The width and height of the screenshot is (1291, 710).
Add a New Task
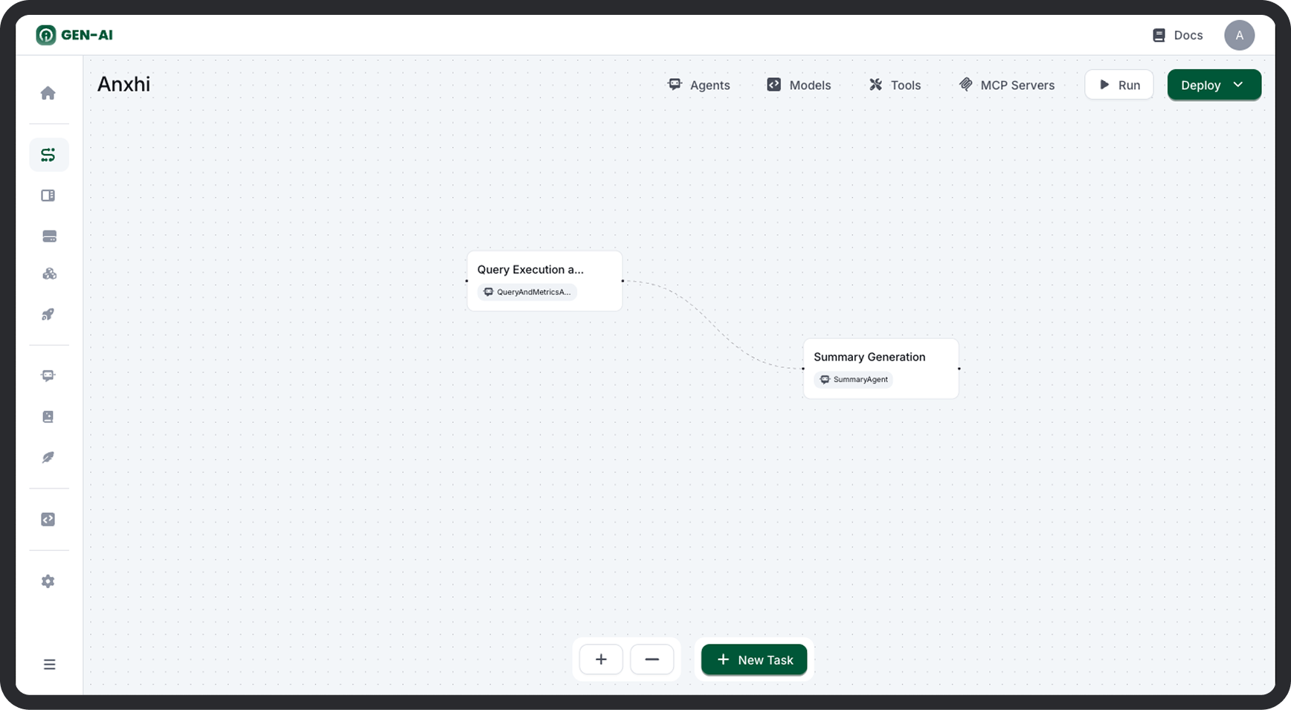[754, 659]
